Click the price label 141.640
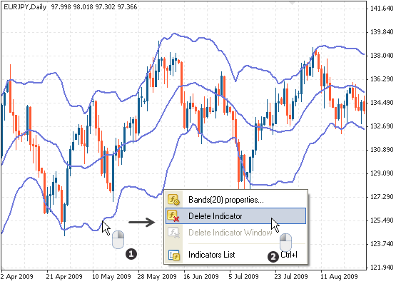396x284 pixels. [x=381, y=9]
